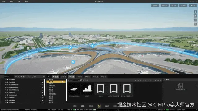Image resolution: width=198 pixels, height=111 pixels.
Task: Open the 数据 tab in the bottom navigation
Action: [107, 106]
